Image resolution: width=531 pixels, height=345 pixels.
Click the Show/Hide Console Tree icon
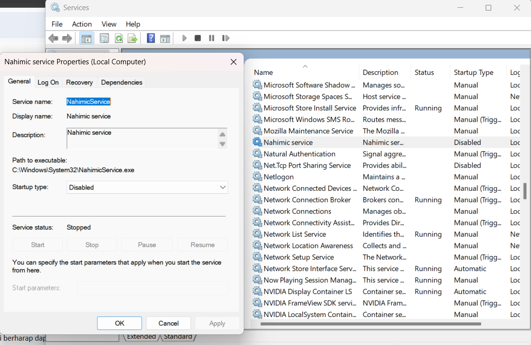(87, 38)
